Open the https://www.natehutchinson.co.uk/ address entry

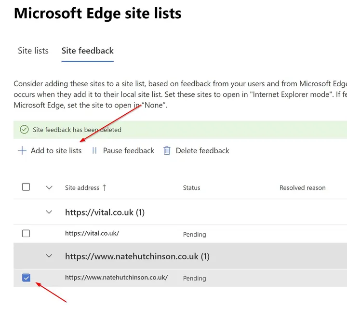(x=117, y=278)
